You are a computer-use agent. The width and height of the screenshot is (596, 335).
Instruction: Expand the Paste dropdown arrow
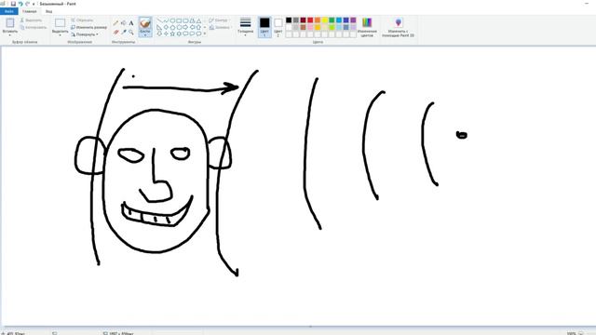coord(10,35)
